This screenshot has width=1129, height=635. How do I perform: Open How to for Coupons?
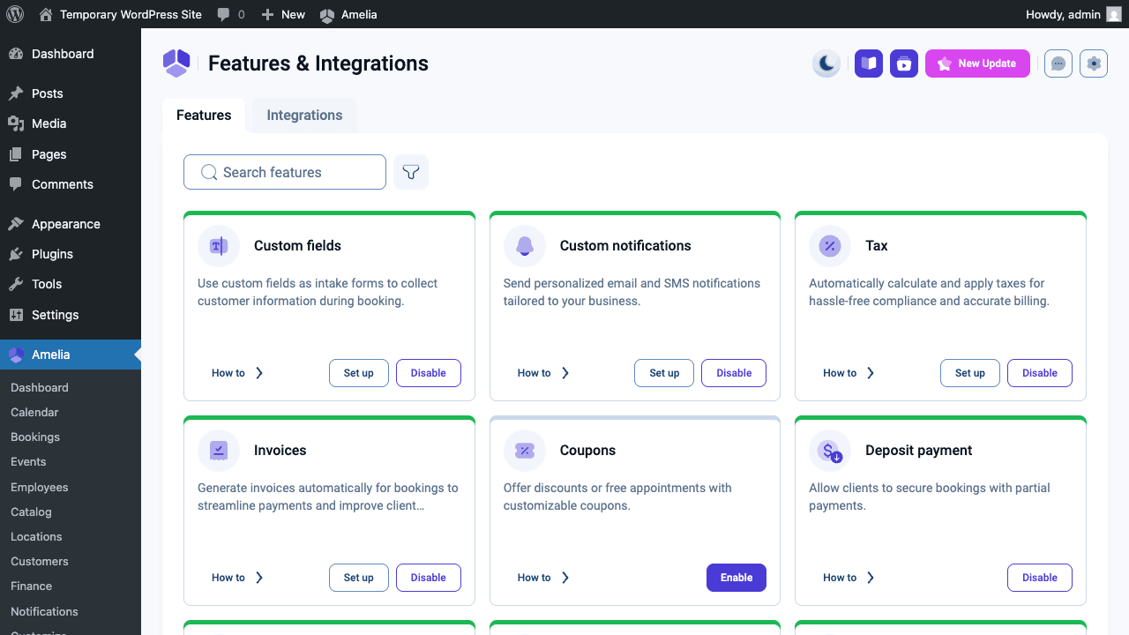(x=543, y=578)
